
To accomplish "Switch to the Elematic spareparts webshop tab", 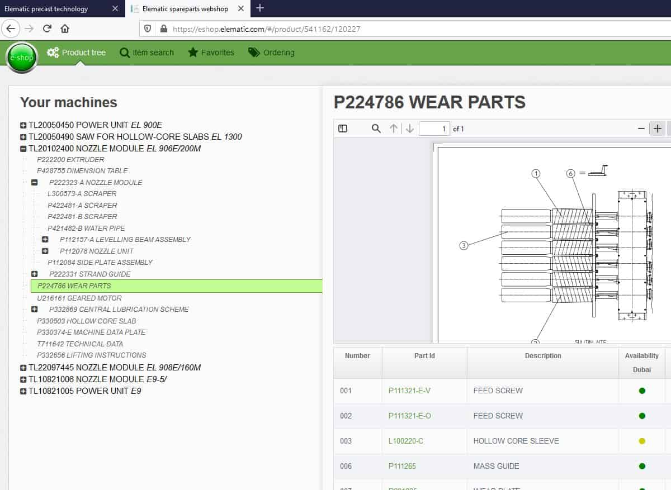I will 185,8.
